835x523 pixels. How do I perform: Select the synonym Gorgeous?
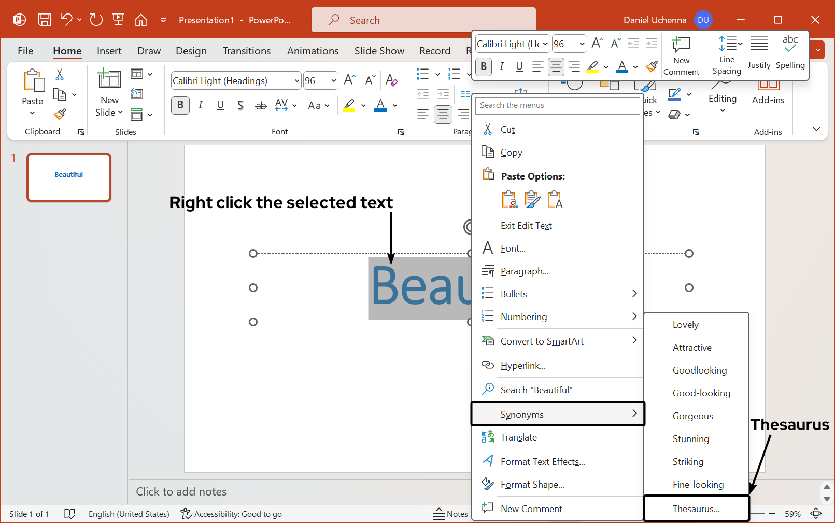[x=692, y=416]
